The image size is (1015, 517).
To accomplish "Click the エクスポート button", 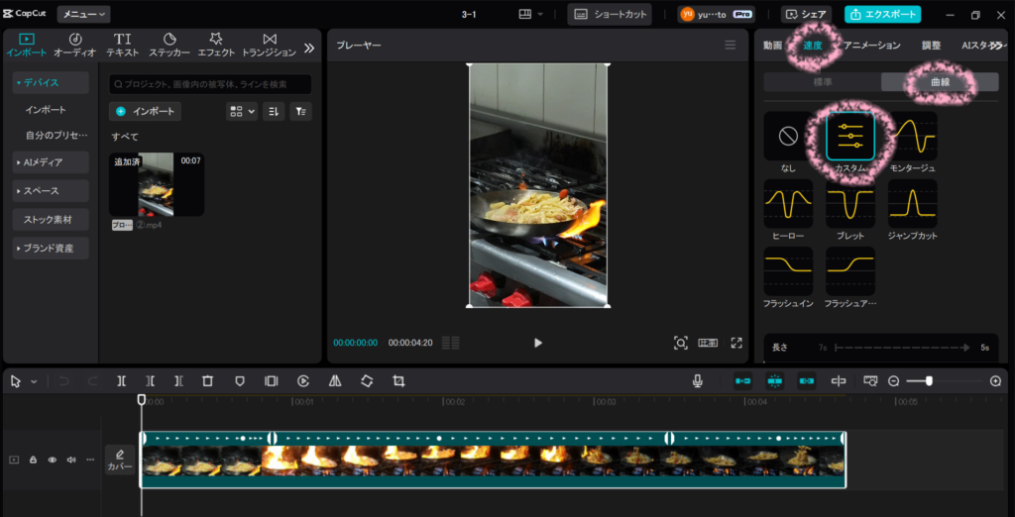I will tap(882, 14).
